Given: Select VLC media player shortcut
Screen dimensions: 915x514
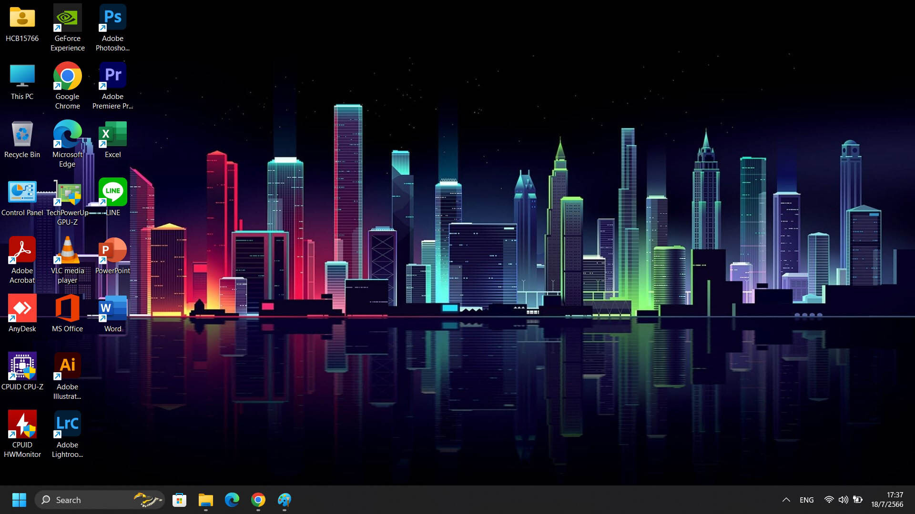Looking at the screenshot, I should (67, 260).
